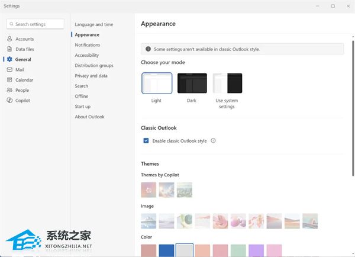Choose the first Copilot theme thumbnail
The image size is (355, 257).
[x=149, y=190]
